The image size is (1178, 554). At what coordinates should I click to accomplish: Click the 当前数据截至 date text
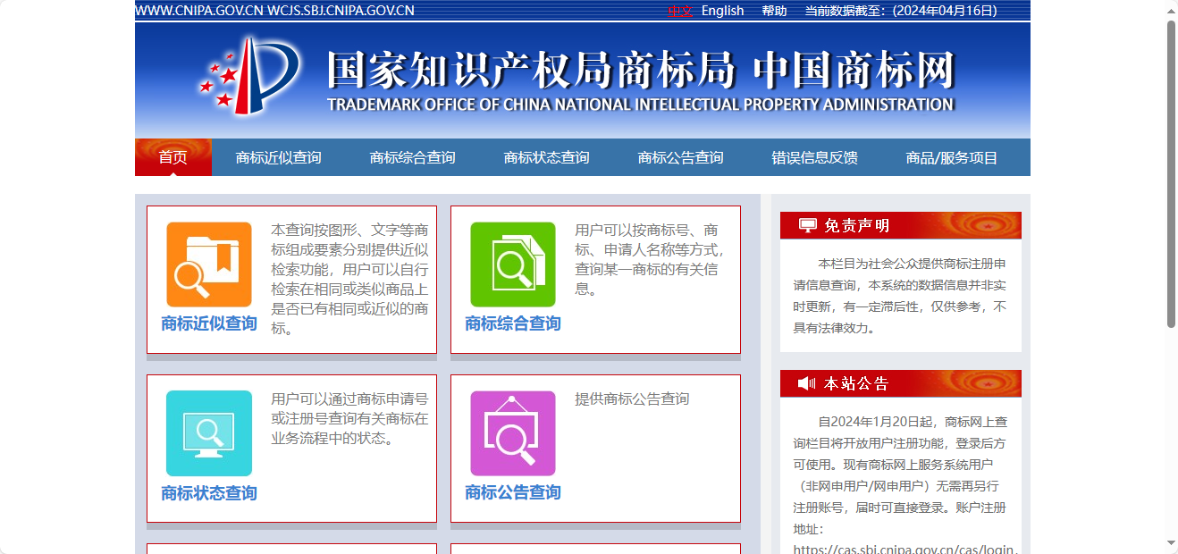[x=901, y=11]
